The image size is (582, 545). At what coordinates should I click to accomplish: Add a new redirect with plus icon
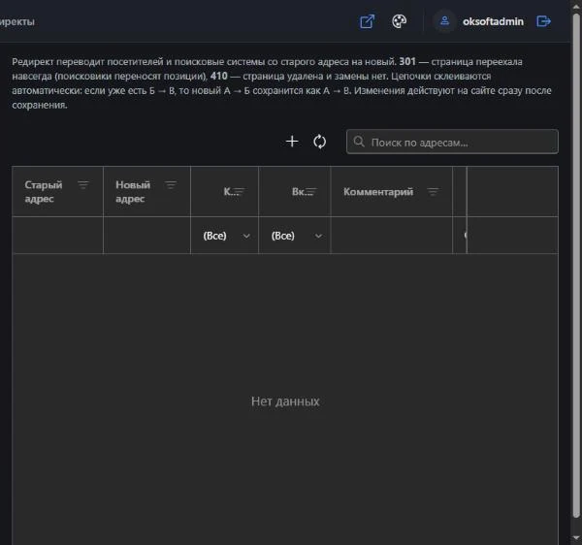coord(292,142)
